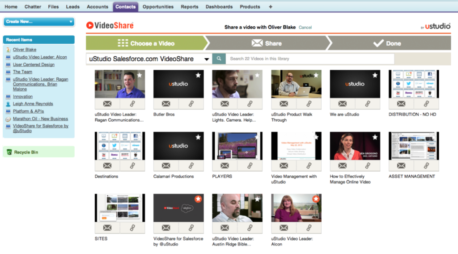Unfavorite the uStudio Video Leader: Alcon star
The height and width of the screenshot is (254, 458).
click(316, 199)
